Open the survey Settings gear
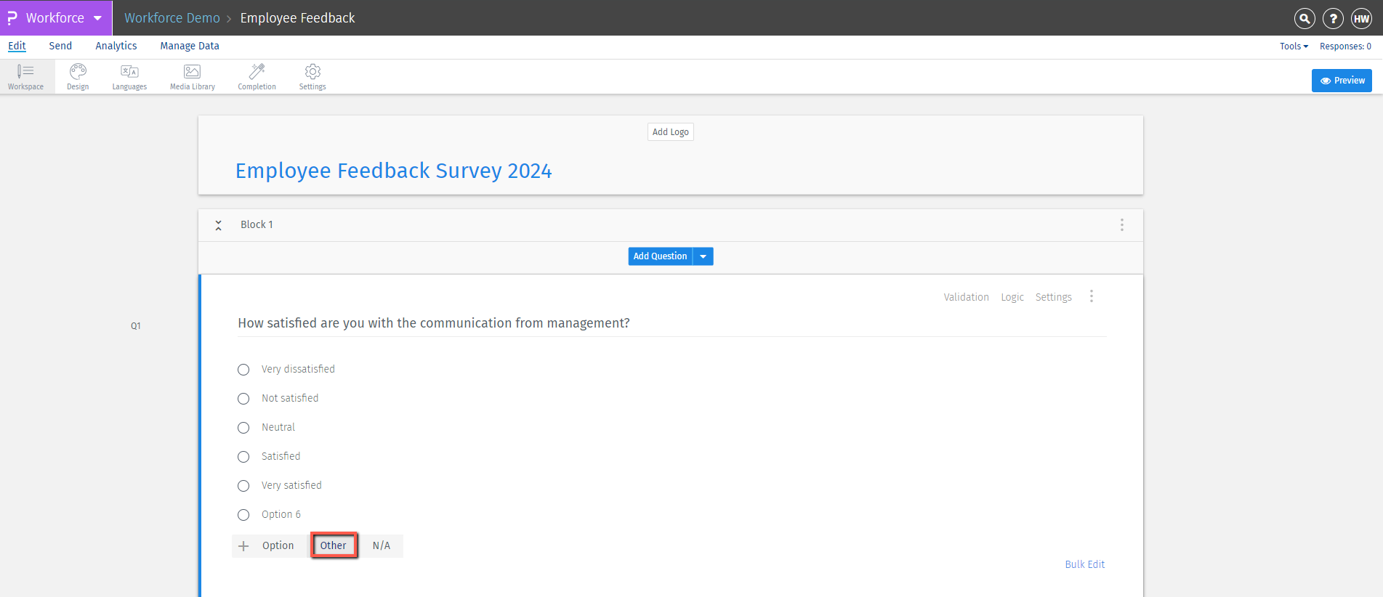The width and height of the screenshot is (1383, 597). coord(313,76)
